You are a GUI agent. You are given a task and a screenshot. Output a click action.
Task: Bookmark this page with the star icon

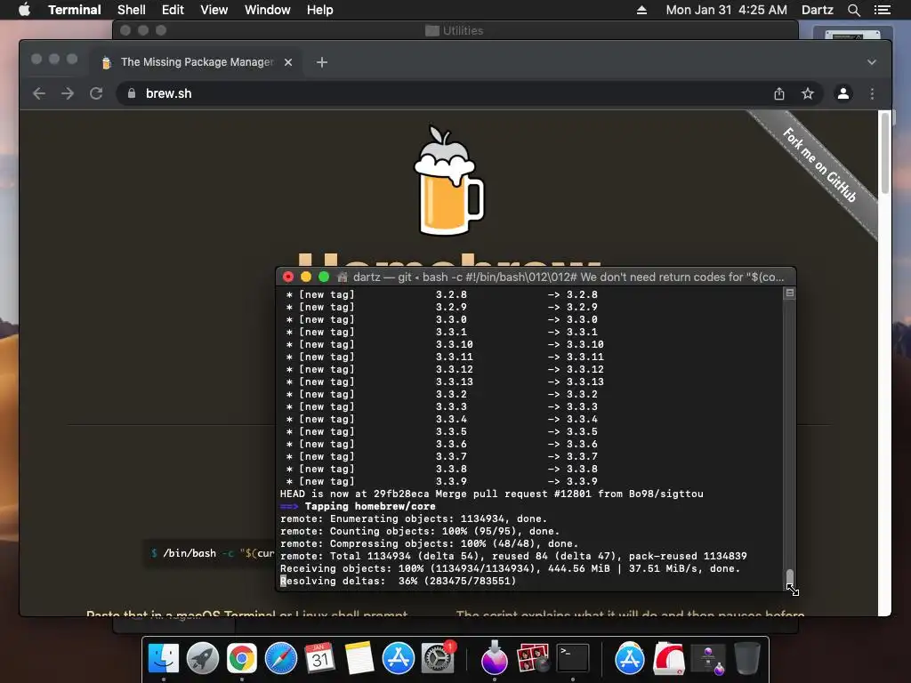pyautogui.click(x=808, y=93)
